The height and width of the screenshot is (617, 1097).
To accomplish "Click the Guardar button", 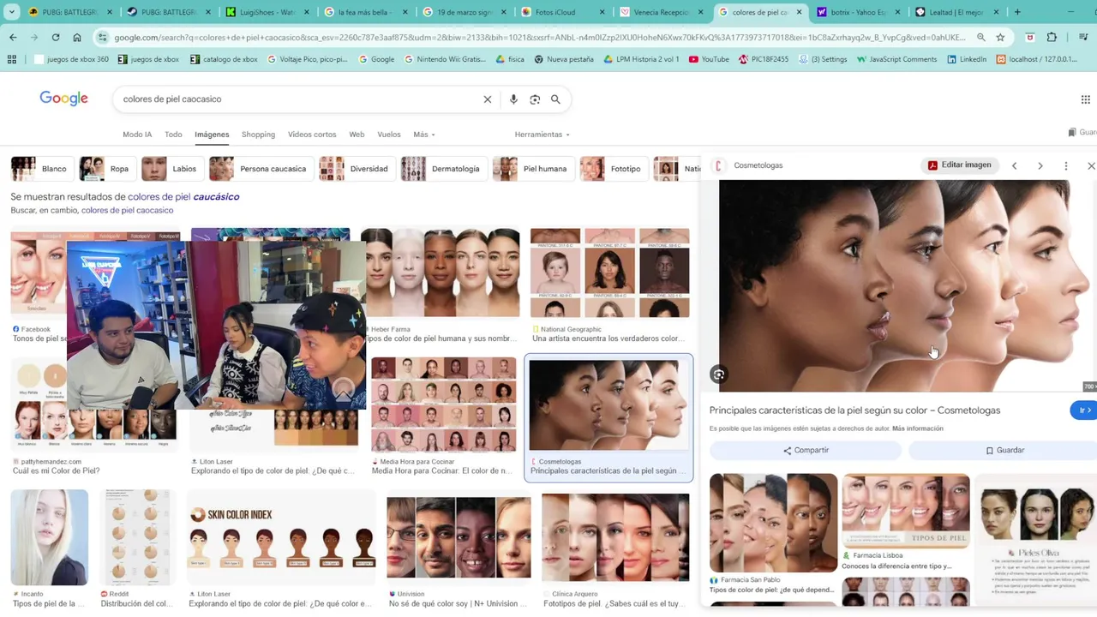I will 1004,450.
